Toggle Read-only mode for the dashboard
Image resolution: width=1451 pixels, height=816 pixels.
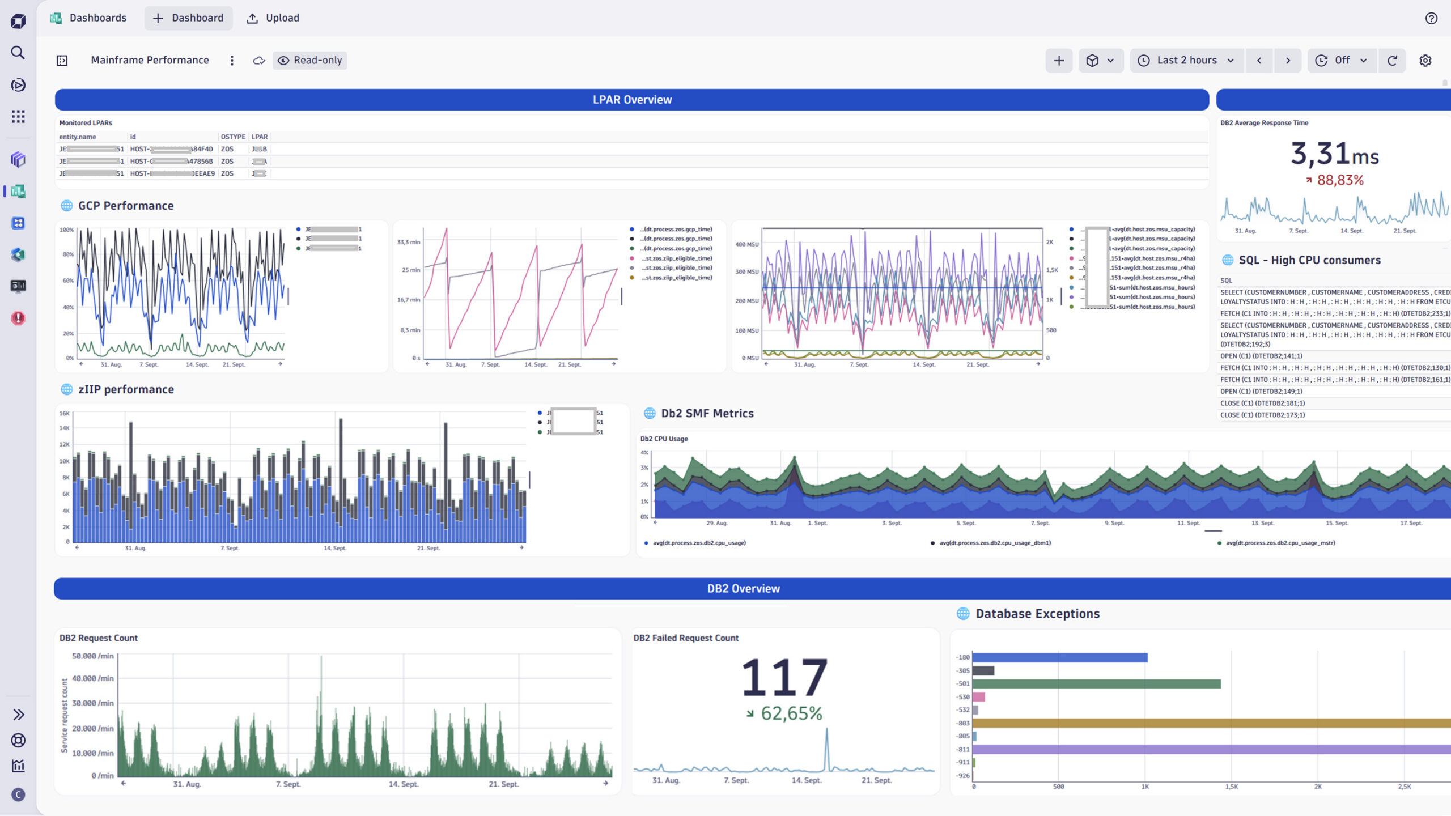(309, 60)
